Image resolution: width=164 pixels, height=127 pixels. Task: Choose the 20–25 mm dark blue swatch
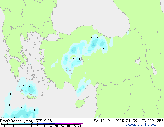[x=46, y=124]
